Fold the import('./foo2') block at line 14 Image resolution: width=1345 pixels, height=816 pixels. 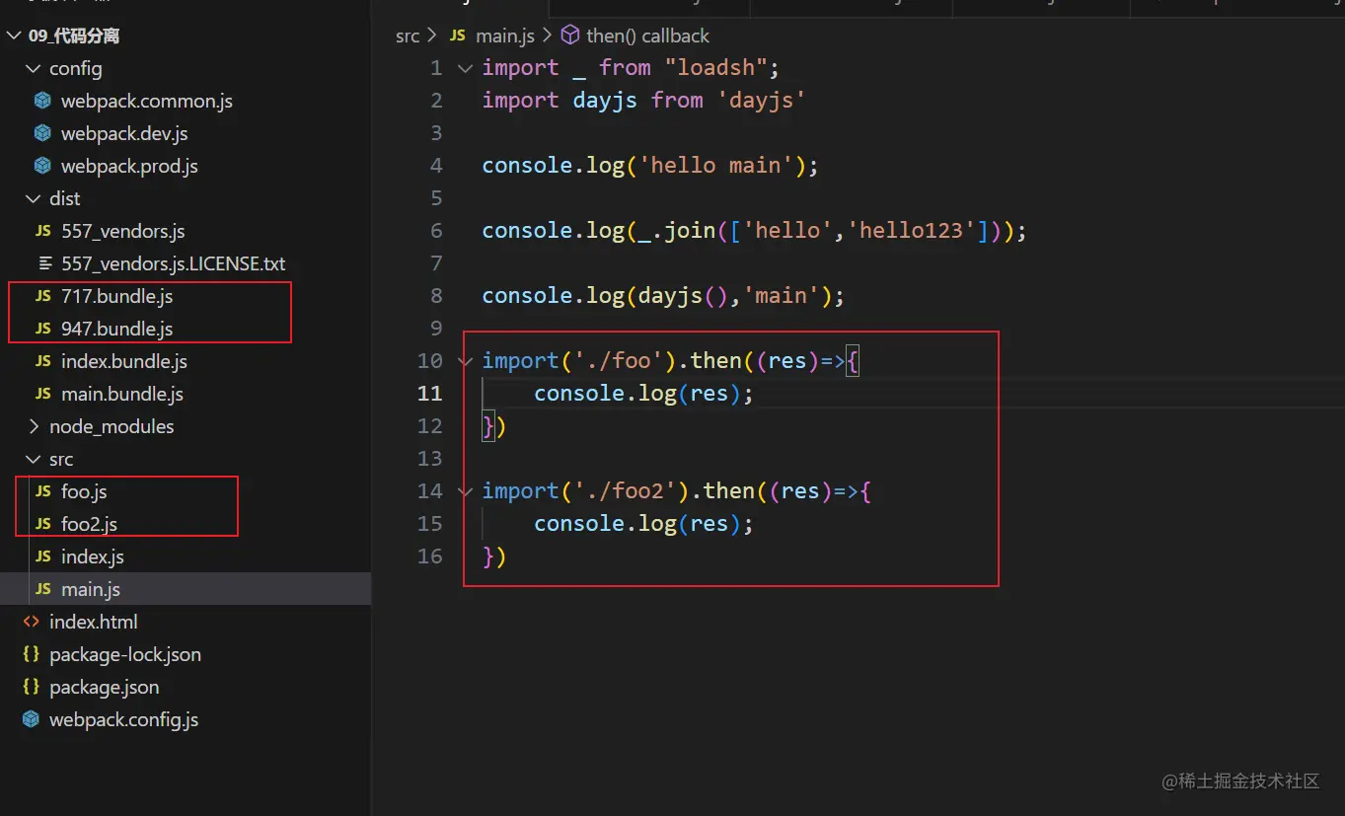(x=465, y=491)
